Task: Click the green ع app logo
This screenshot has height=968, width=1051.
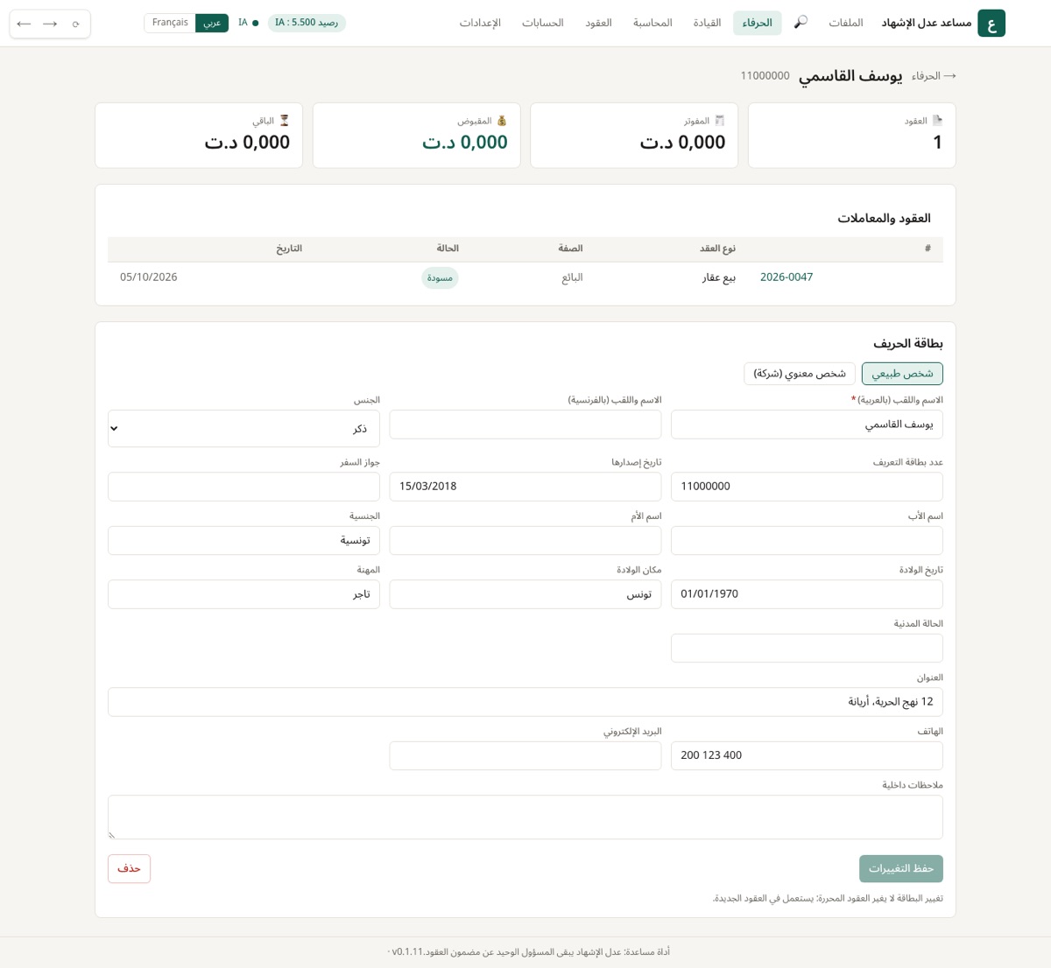Action: [x=991, y=24]
